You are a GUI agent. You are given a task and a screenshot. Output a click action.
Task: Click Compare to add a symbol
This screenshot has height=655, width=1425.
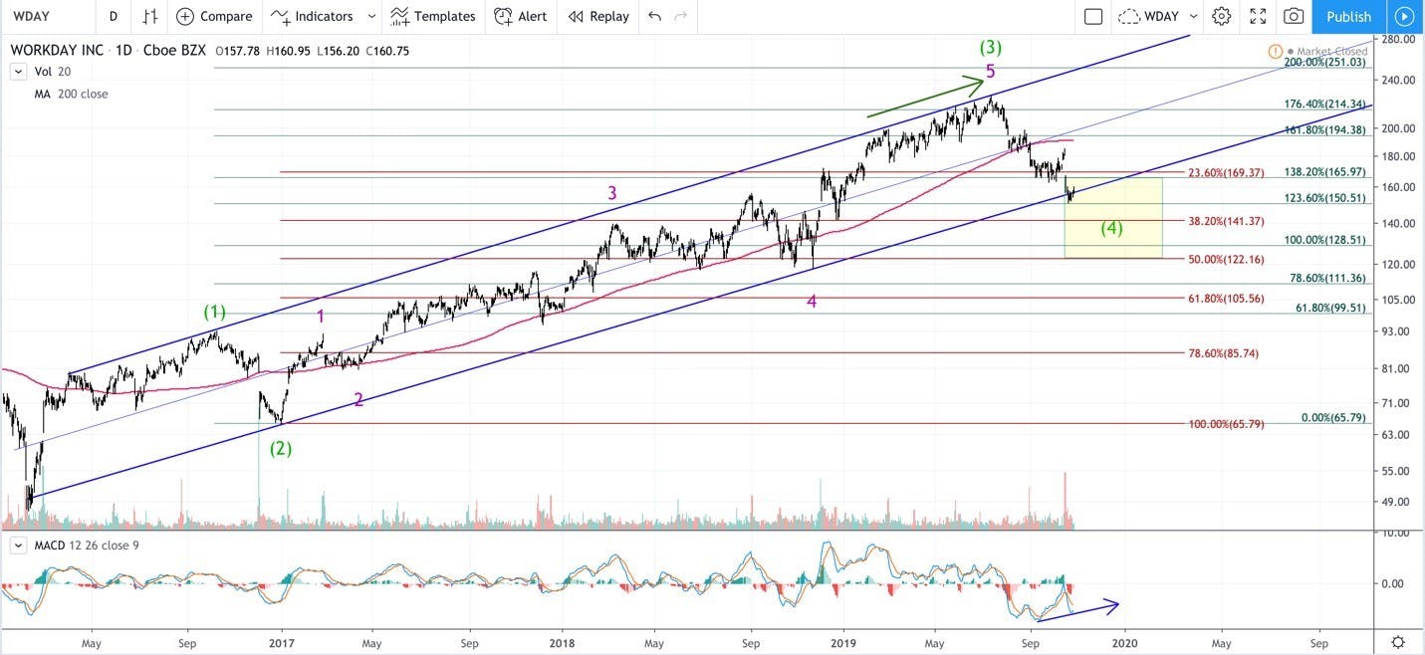(214, 16)
